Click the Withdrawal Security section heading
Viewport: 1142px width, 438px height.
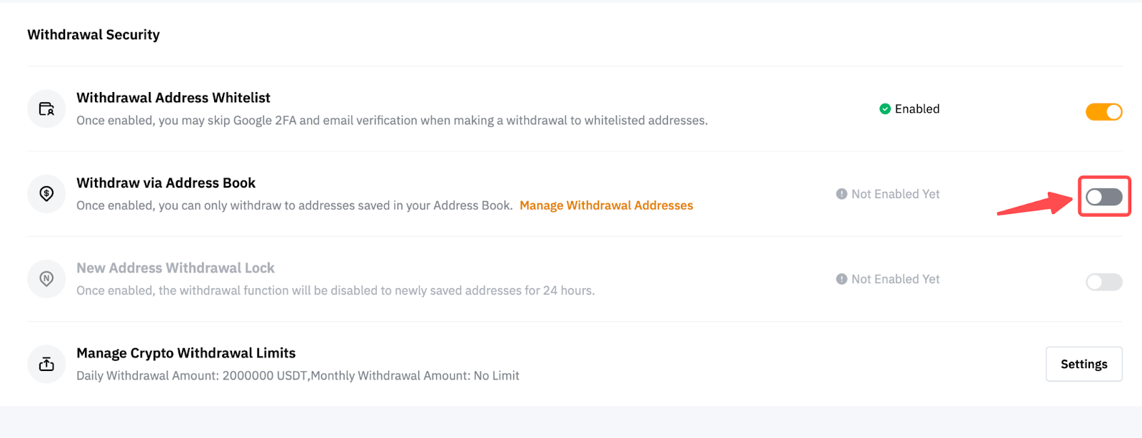point(94,35)
